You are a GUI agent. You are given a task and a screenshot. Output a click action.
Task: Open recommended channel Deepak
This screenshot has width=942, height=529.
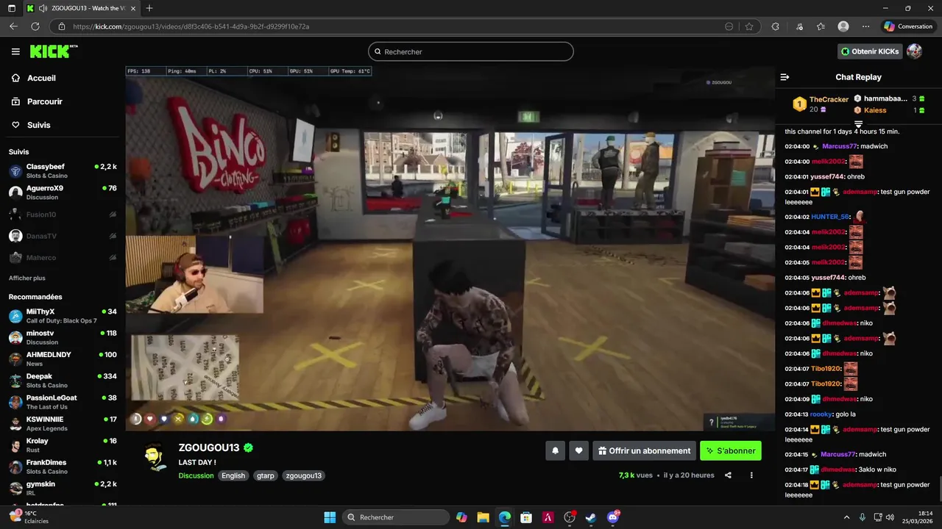click(63, 381)
